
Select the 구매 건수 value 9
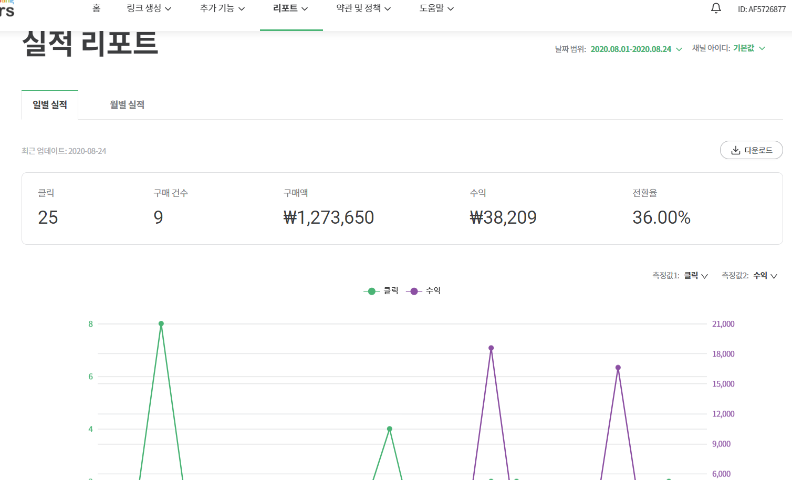[158, 217]
